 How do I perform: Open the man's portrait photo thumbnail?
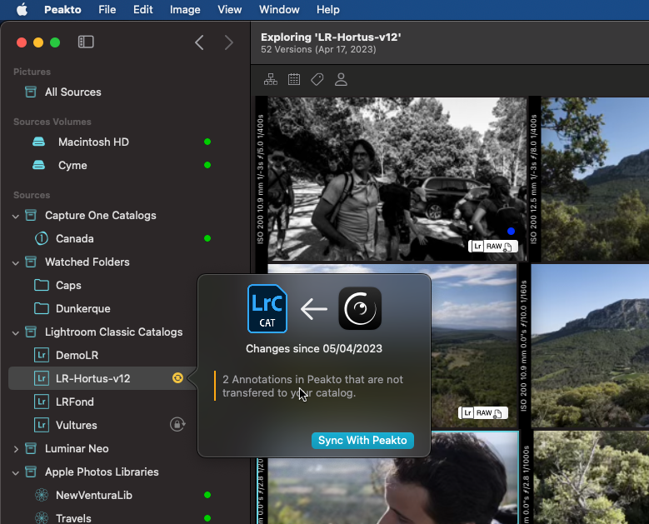(392, 491)
